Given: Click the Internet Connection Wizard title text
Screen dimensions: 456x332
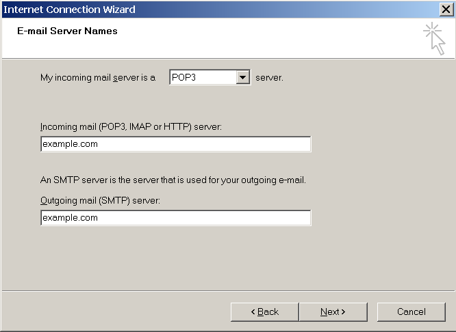Looking at the screenshot, I should coord(70,9).
